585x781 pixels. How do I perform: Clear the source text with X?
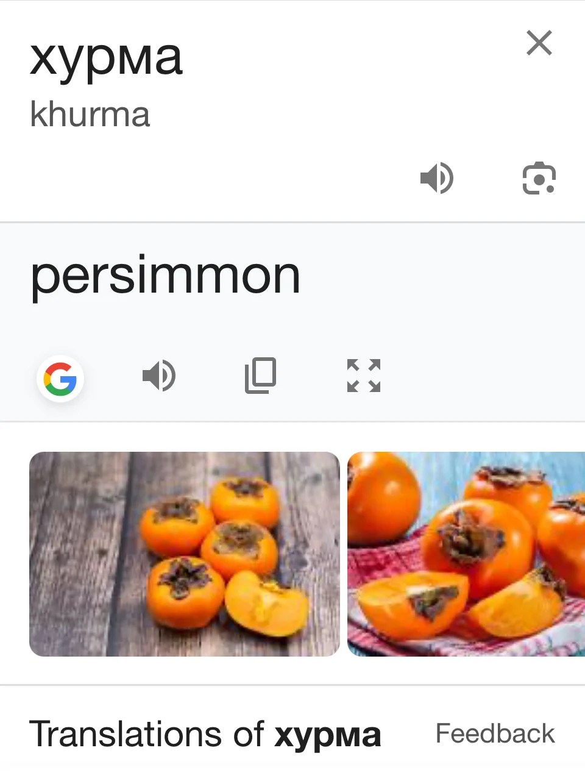click(539, 43)
